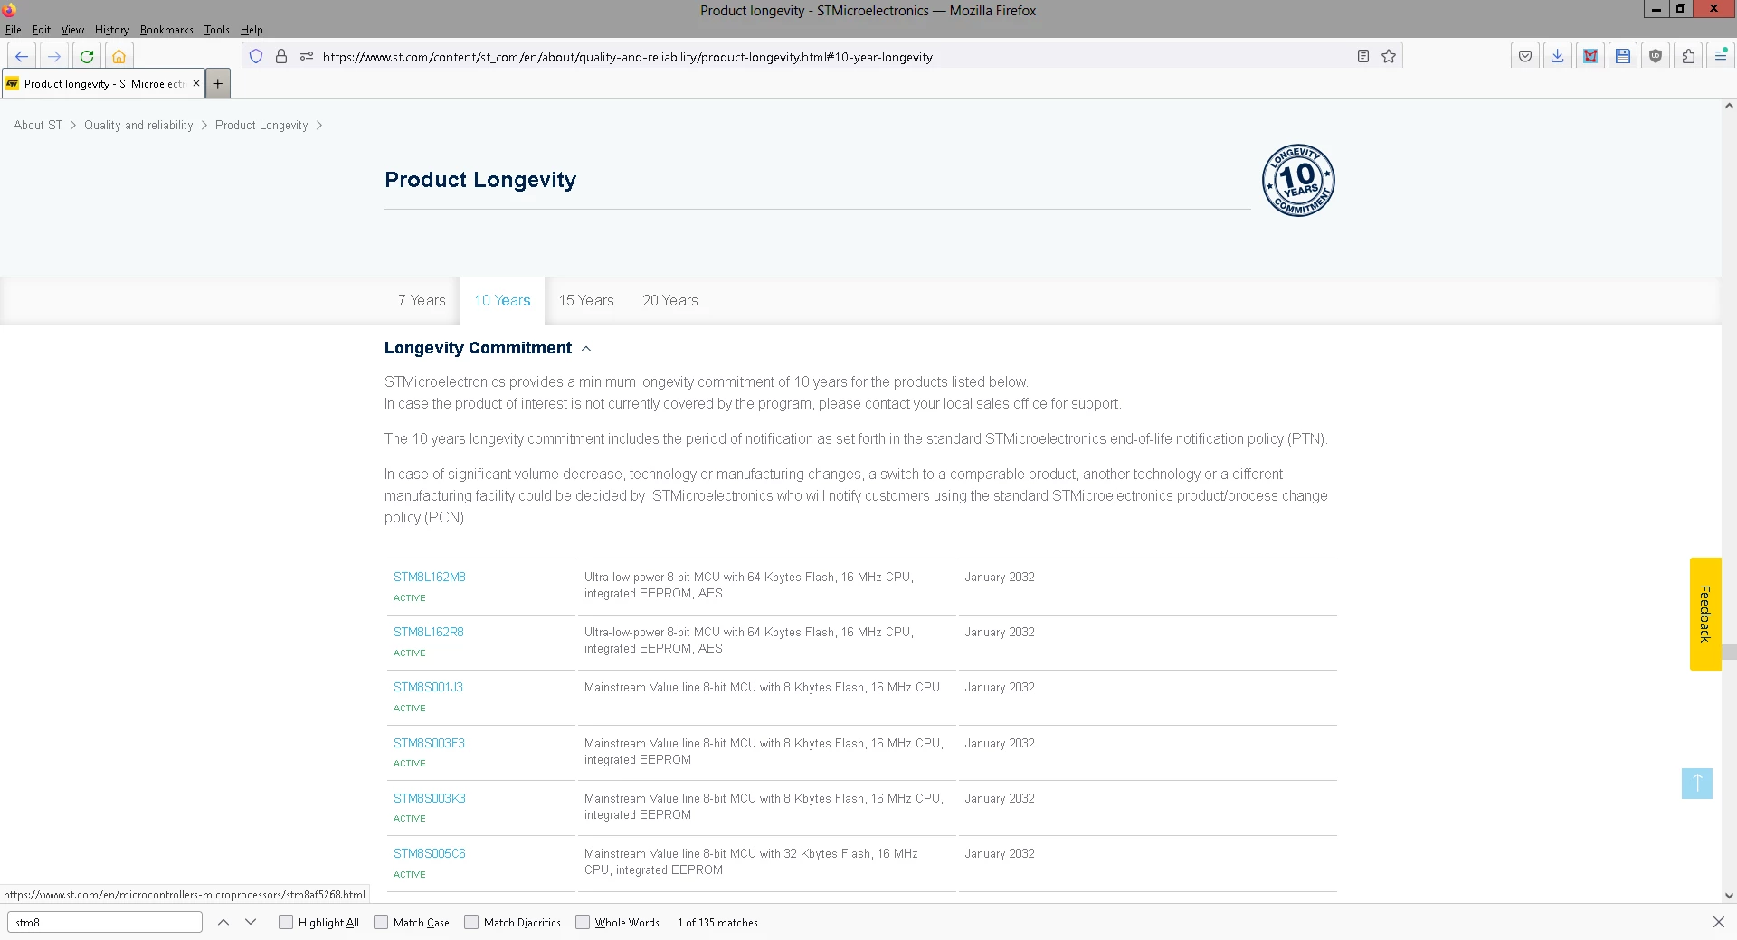The image size is (1737, 940).
Task: Open the STM8S003K3 product link
Action: pos(430,798)
